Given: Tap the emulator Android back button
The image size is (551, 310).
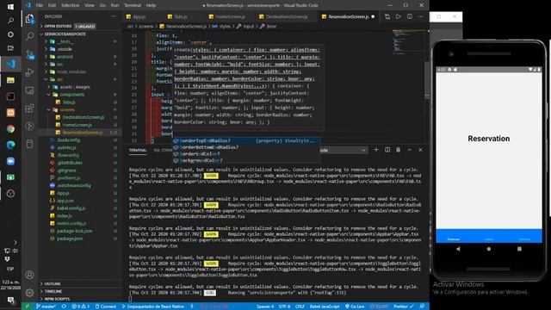Looking at the screenshot, I should [458, 249].
